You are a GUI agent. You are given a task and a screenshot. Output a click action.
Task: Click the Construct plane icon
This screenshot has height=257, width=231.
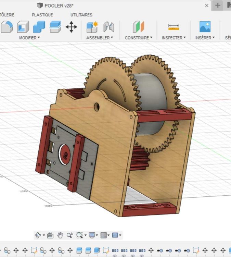[x=139, y=27]
